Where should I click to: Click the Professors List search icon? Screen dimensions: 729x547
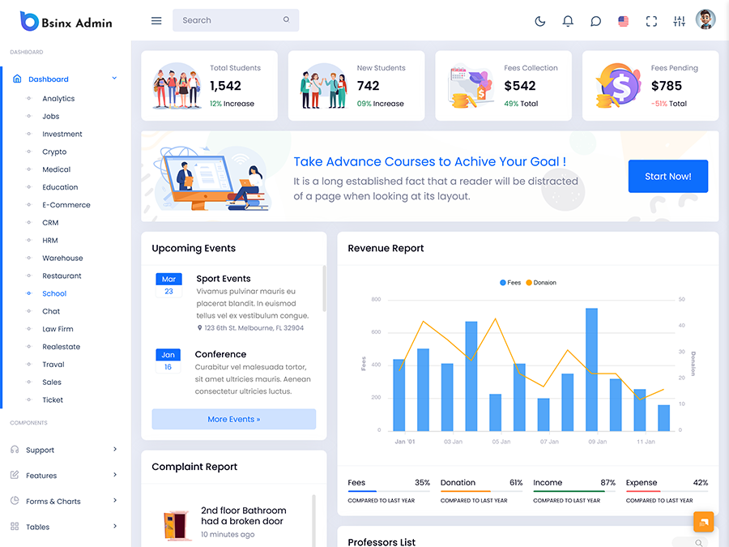[698, 543]
